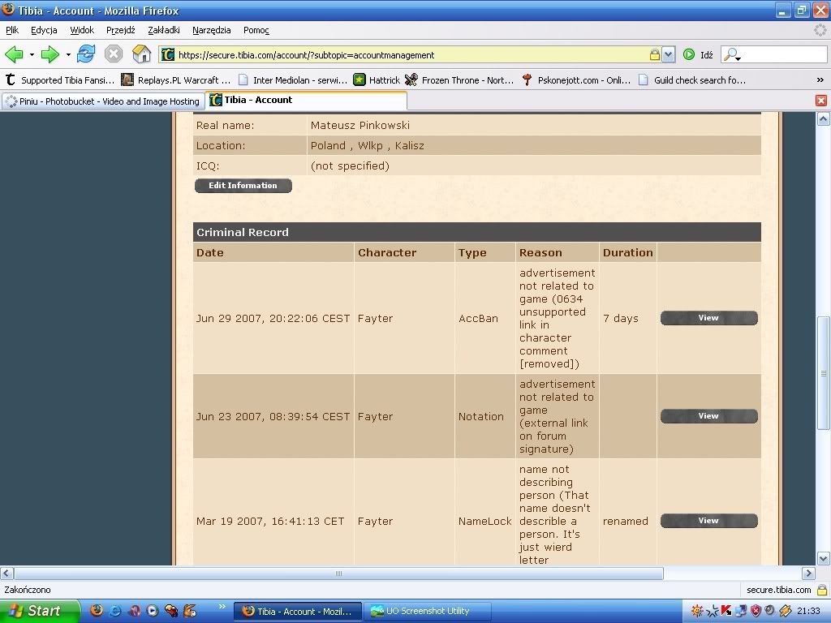Switch to UO Screenshot Utility taskbar button
The height and width of the screenshot is (623, 831).
coord(428,611)
